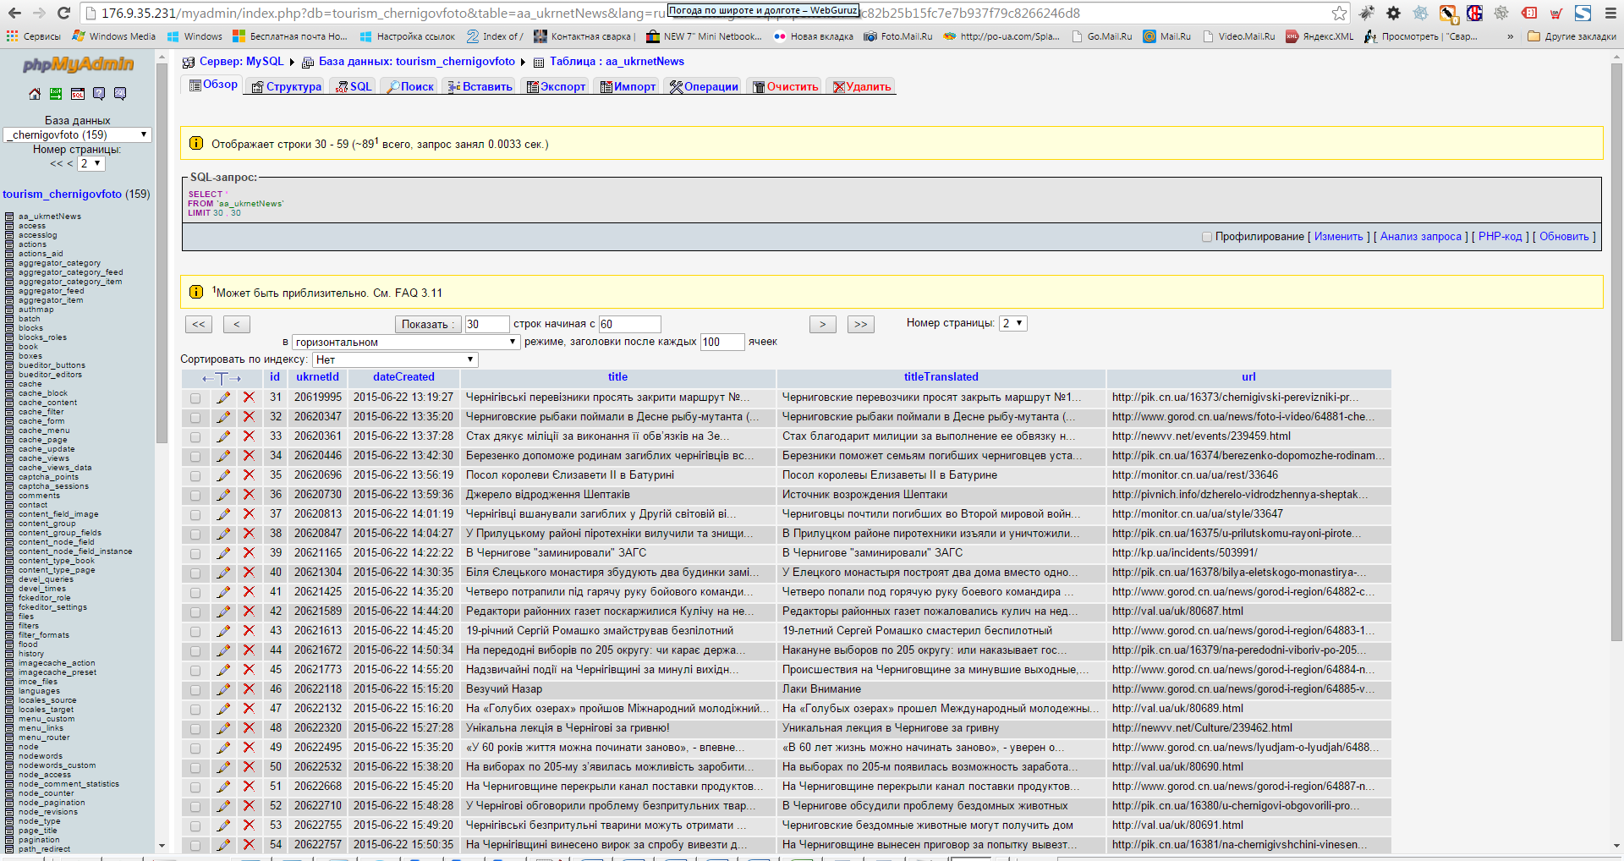Check the checkbox for row id 31
Image resolution: width=1624 pixels, height=861 pixels.
[195, 398]
